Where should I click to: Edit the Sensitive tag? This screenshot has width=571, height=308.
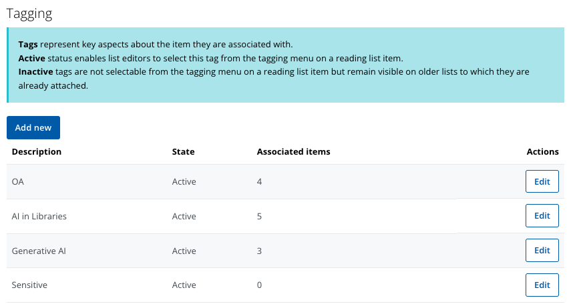(542, 285)
